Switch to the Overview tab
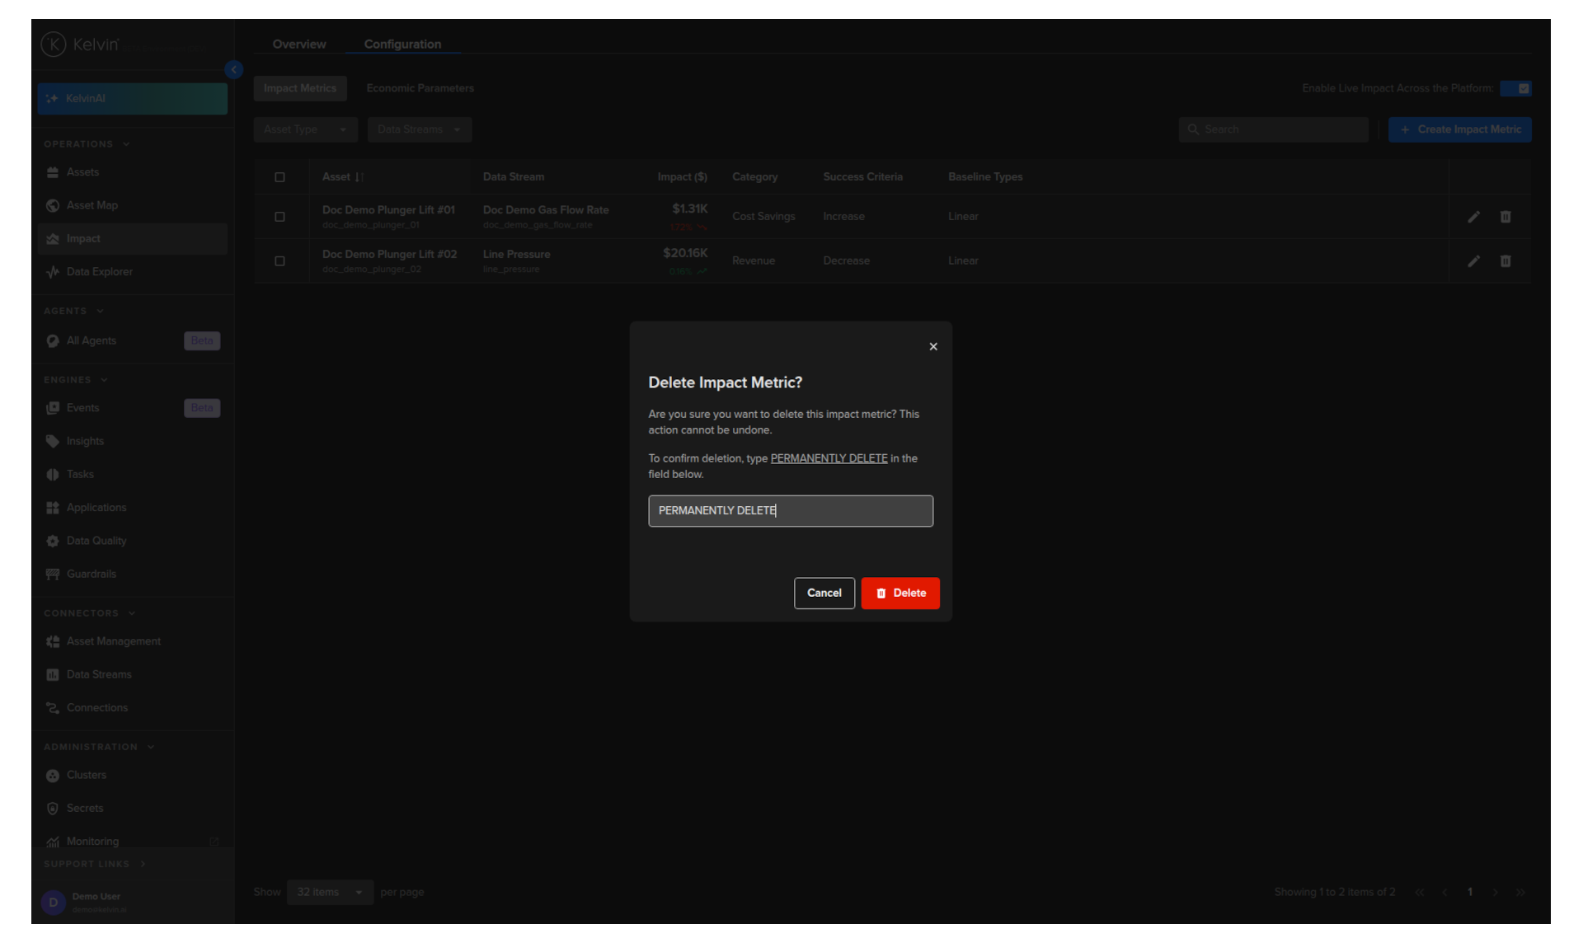1583x943 pixels. click(299, 44)
